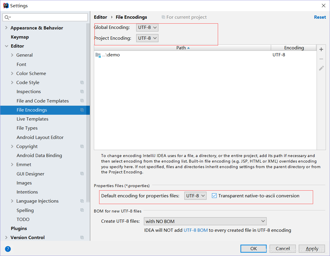330x256 pixels.
Task: Click the search magnifier icon
Action: pyautogui.click(x=7, y=17)
